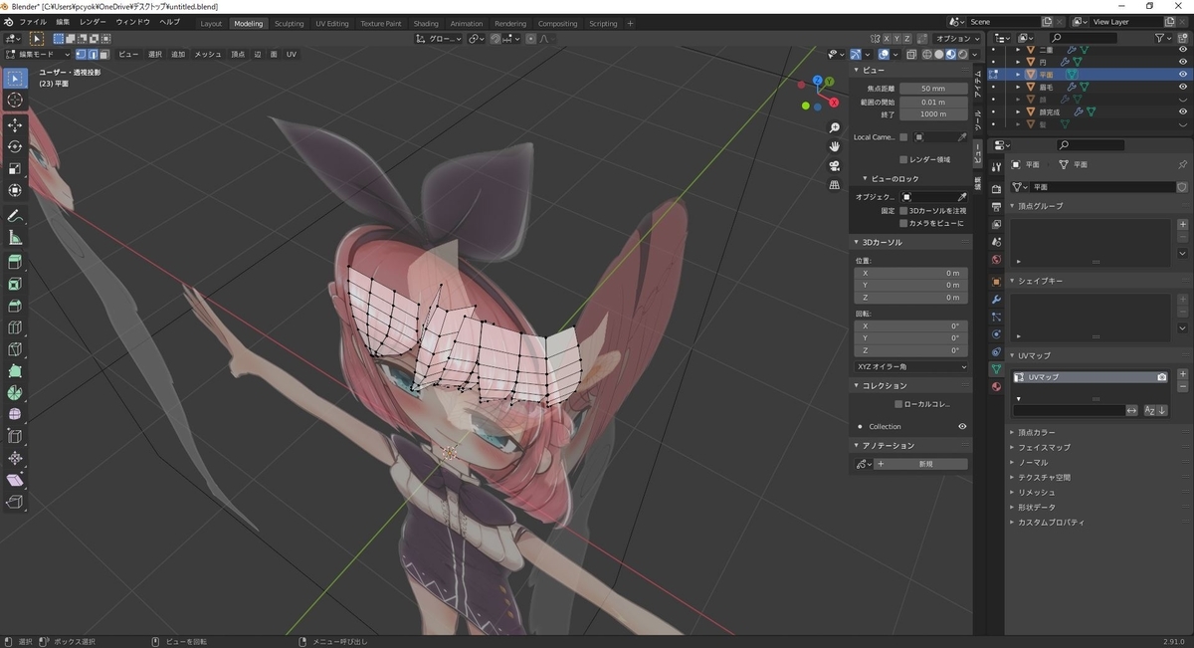Open the アイテム sidebar tab

977,84
